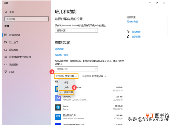Click the search icon in 搜索此列表 box

[x=96, y=69]
